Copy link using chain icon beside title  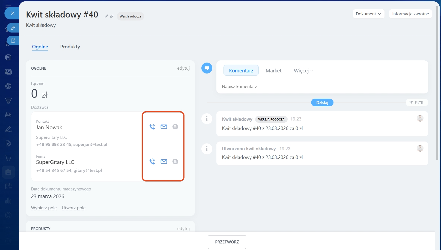coord(112,16)
